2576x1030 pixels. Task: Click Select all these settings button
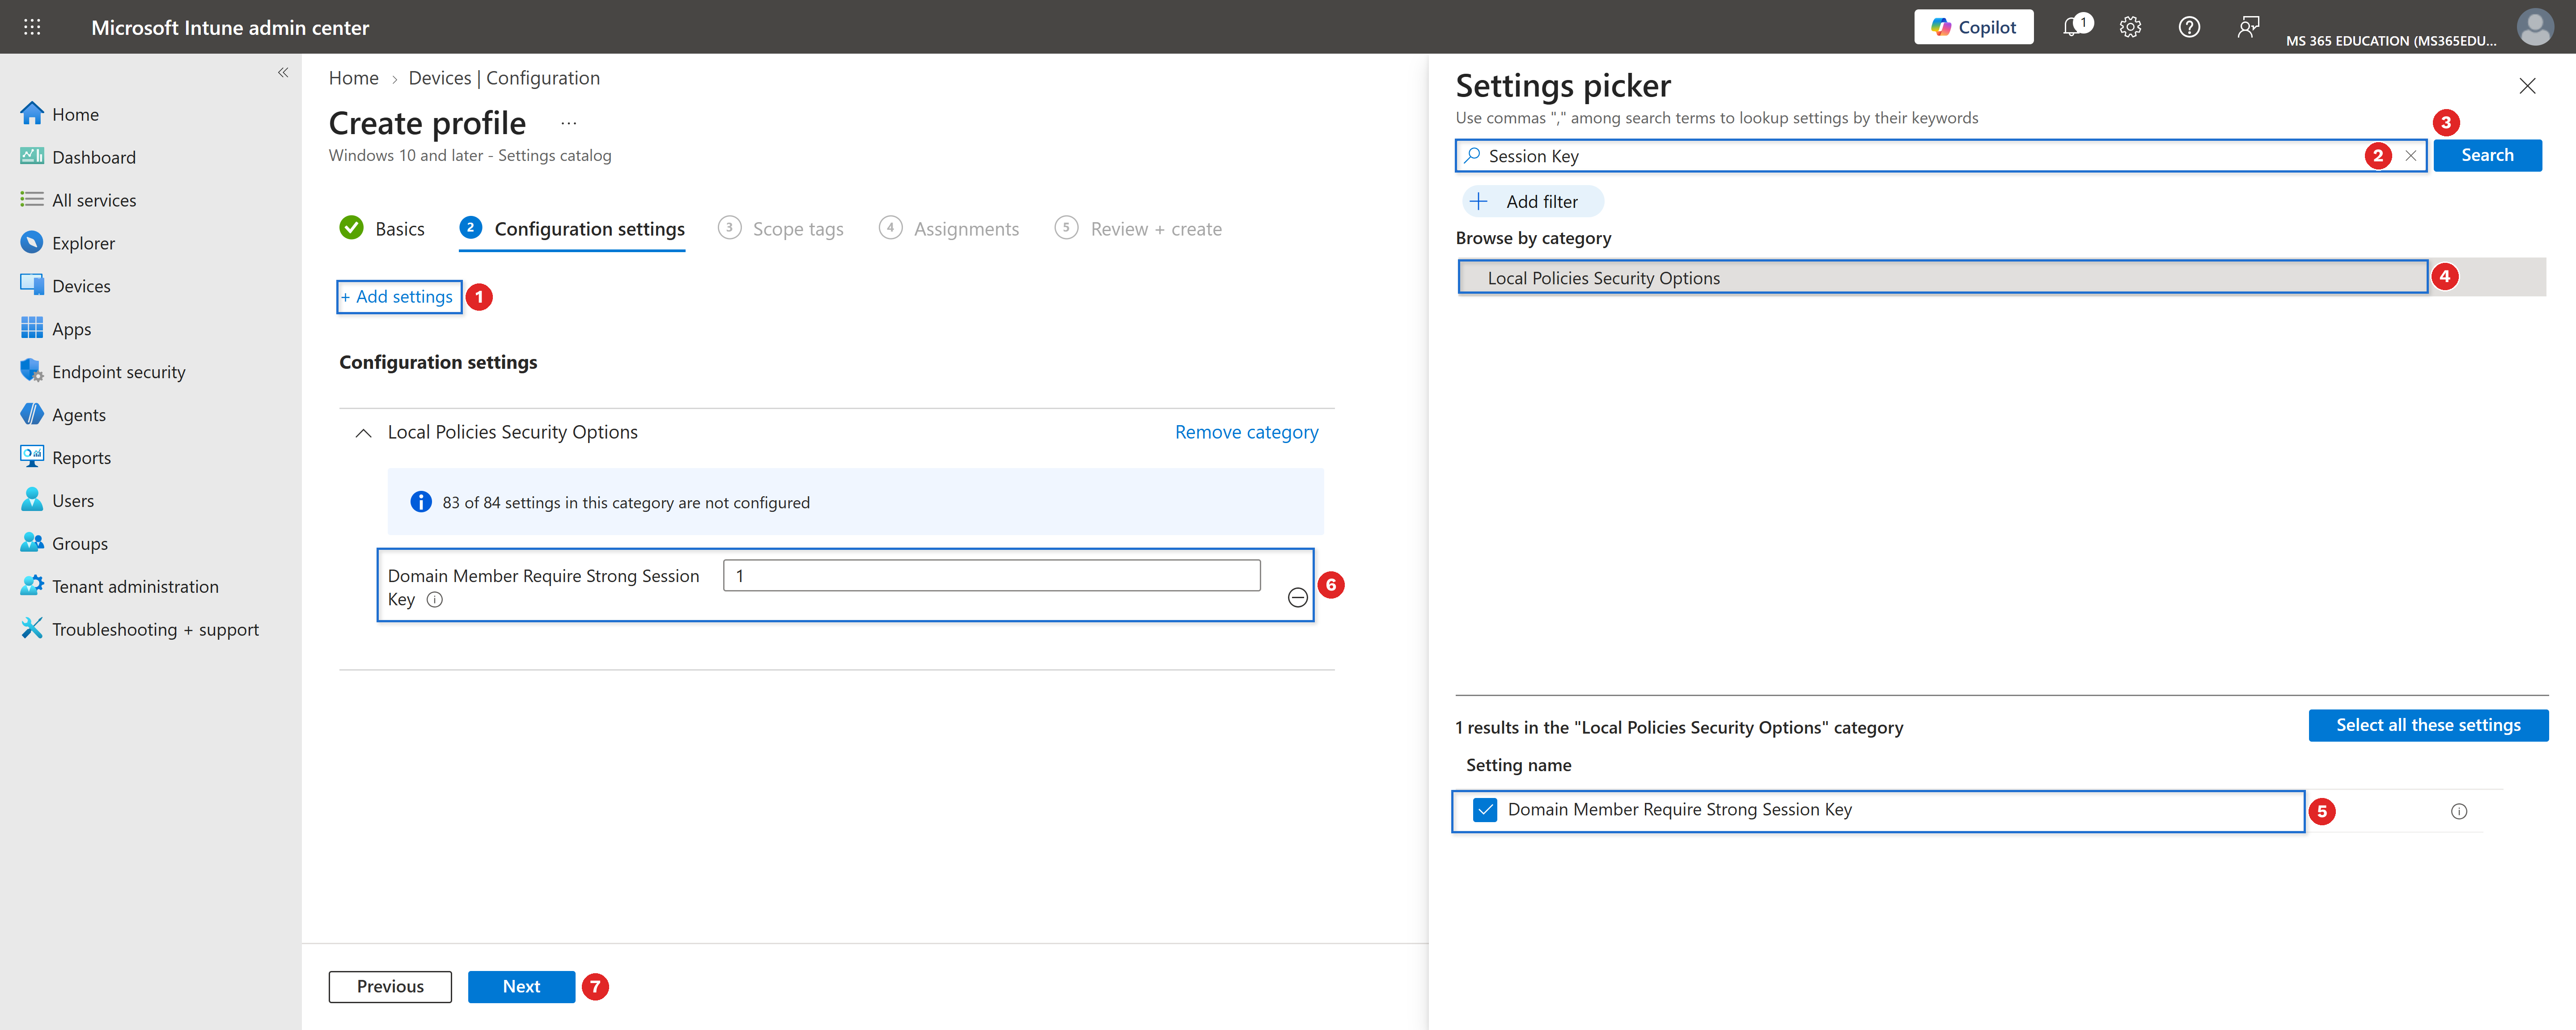tap(2428, 725)
